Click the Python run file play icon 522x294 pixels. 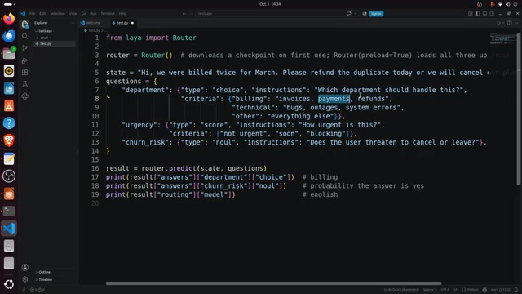tap(498, 23)
